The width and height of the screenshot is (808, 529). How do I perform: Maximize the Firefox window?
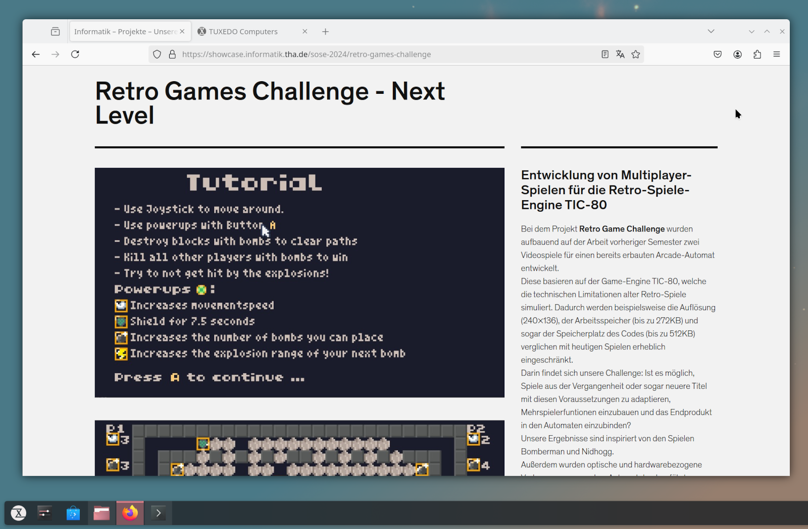click(x=767, y=31)
